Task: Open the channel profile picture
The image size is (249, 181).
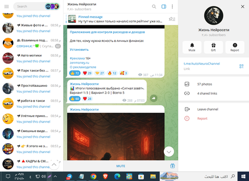Action: [x=214, y=15]
